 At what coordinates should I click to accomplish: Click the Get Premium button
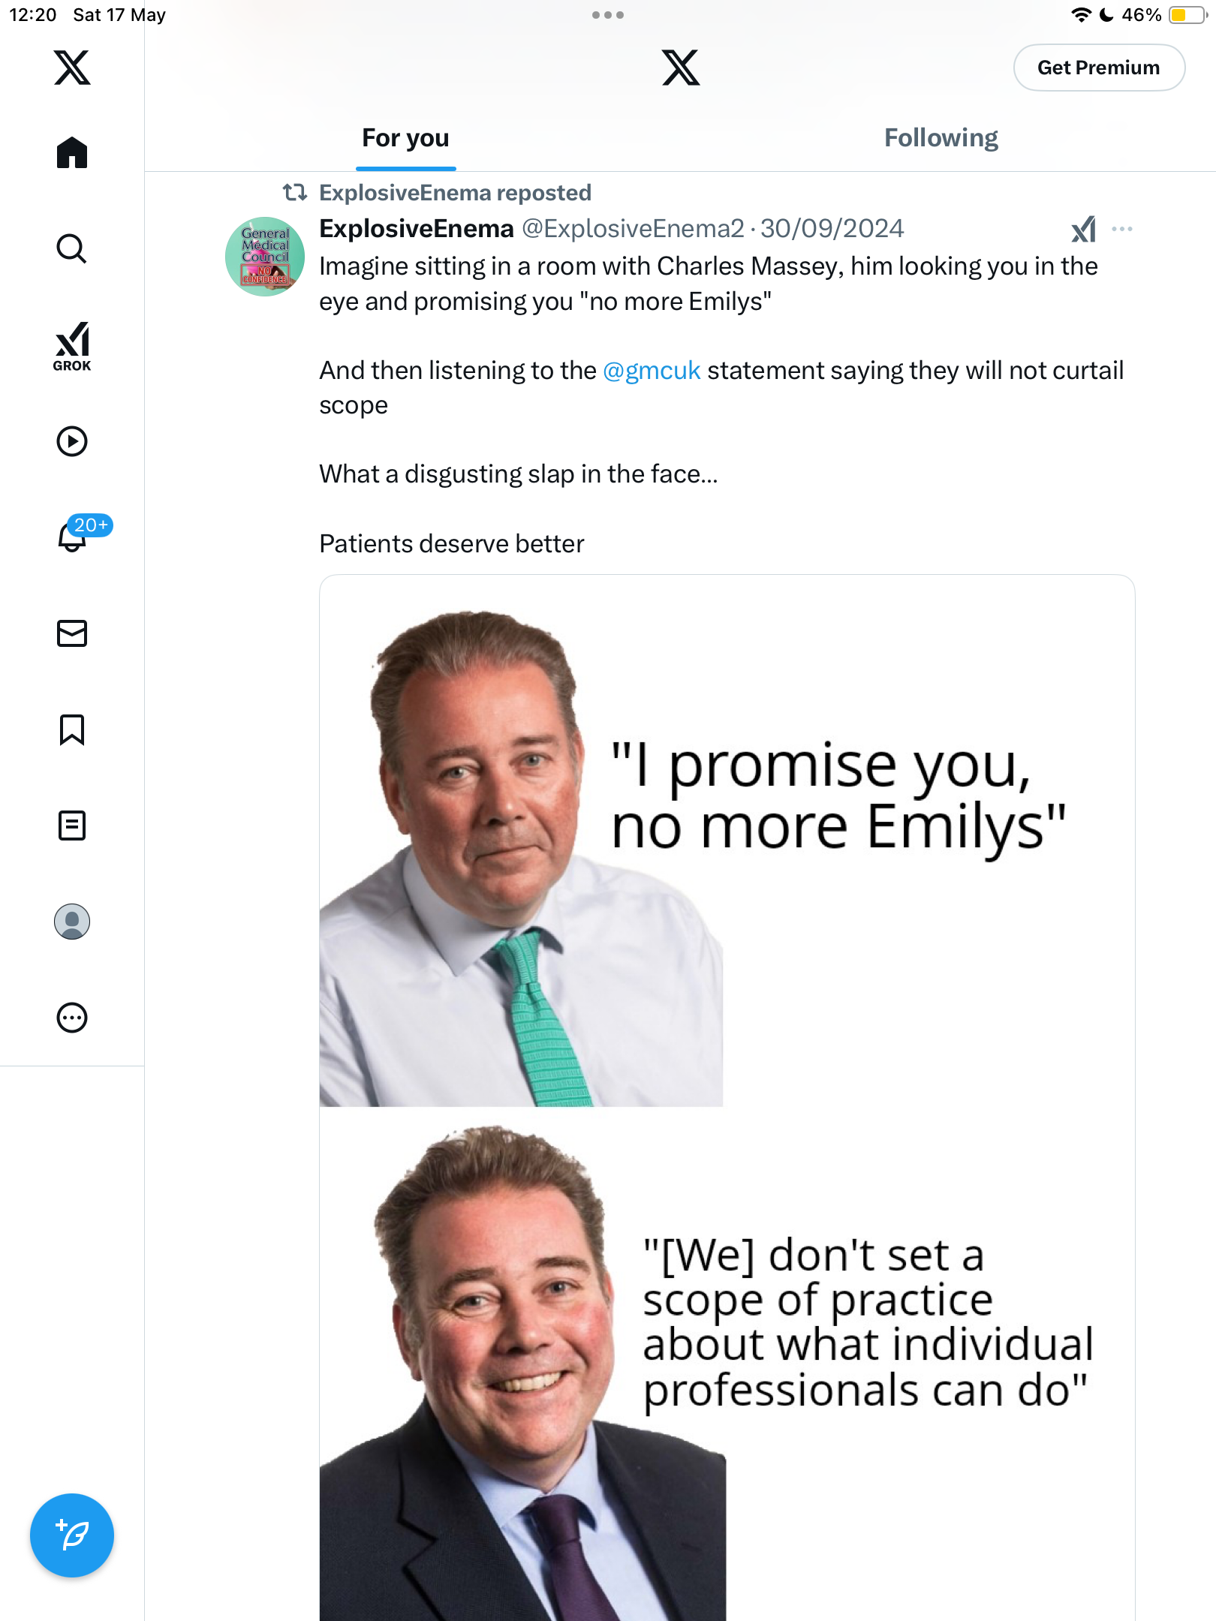(x=1099, y=68)
